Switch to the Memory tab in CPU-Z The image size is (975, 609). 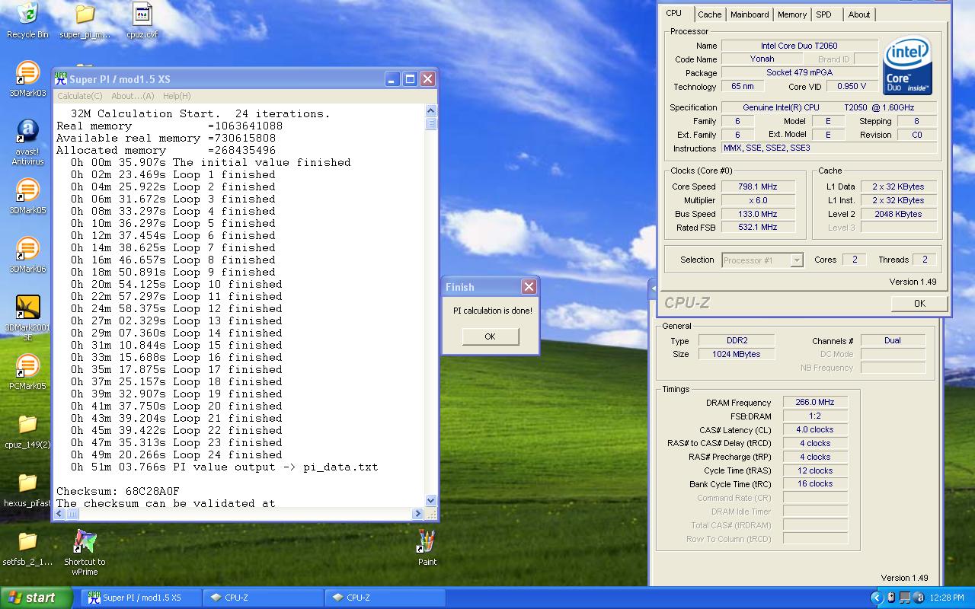point(792,14)
